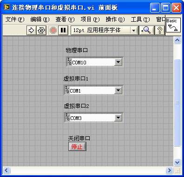Open the 文件(F) menu
Image resolution: width=184 pixels, height=177 pixels.
tap(15, 19)
